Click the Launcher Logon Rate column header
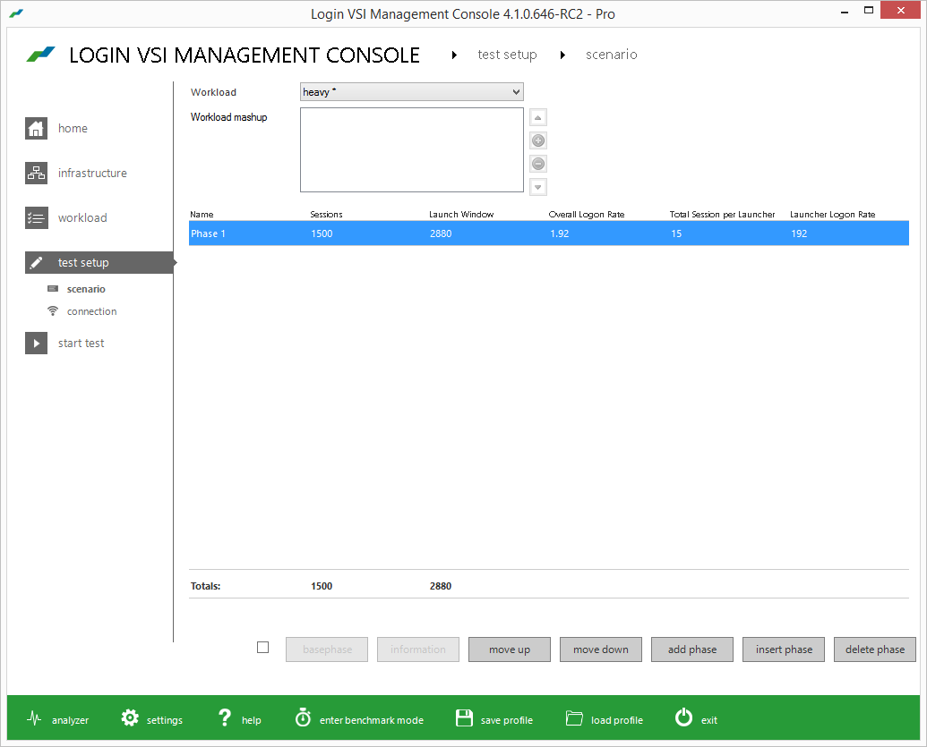927x747 pixels. pyautogui.click(x=832, y=215)
